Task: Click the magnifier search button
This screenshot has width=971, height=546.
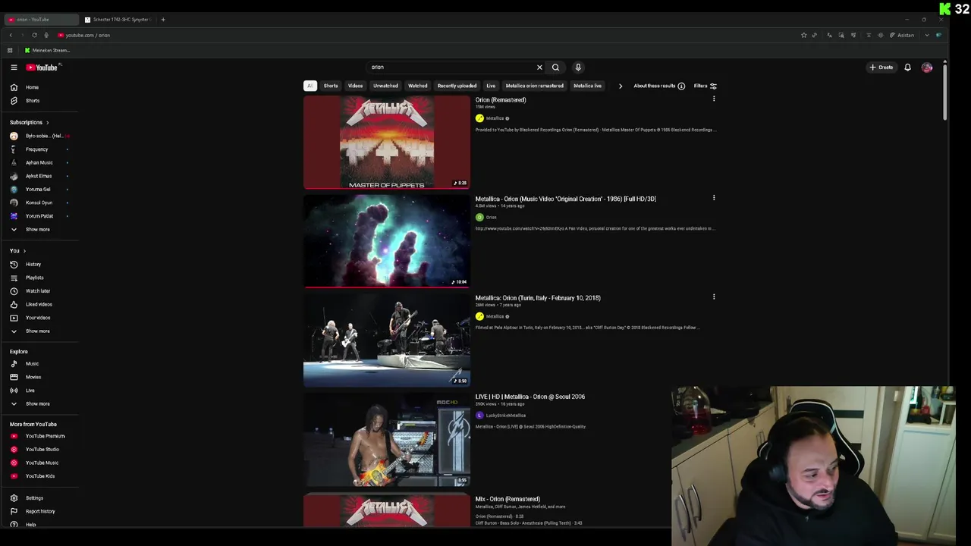Action: tap(555, 67)
